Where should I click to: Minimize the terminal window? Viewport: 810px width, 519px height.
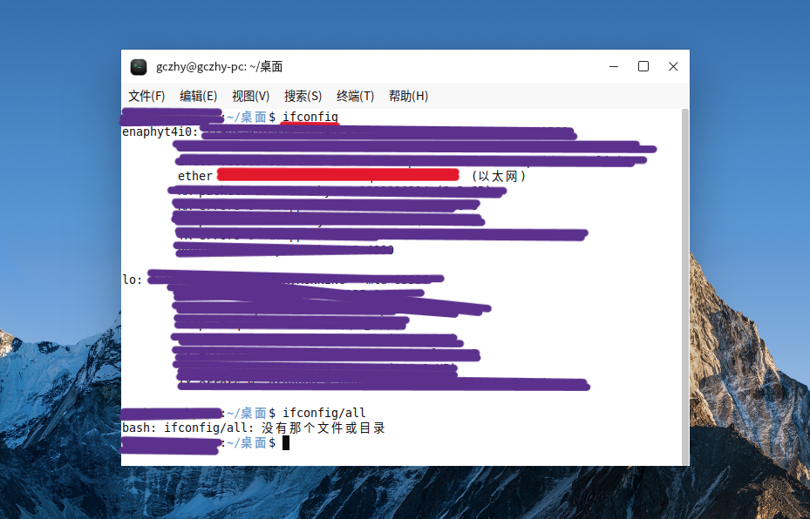pyautogui.click(x=614, y=67)
